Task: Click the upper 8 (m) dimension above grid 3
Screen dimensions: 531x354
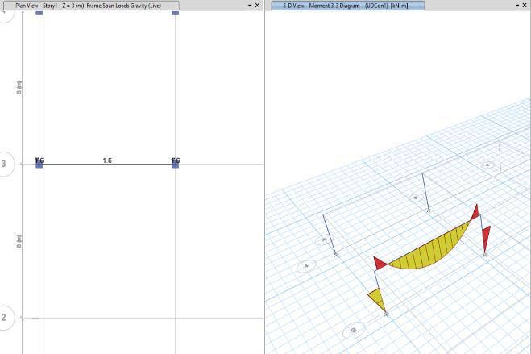Action: [19, 87]
